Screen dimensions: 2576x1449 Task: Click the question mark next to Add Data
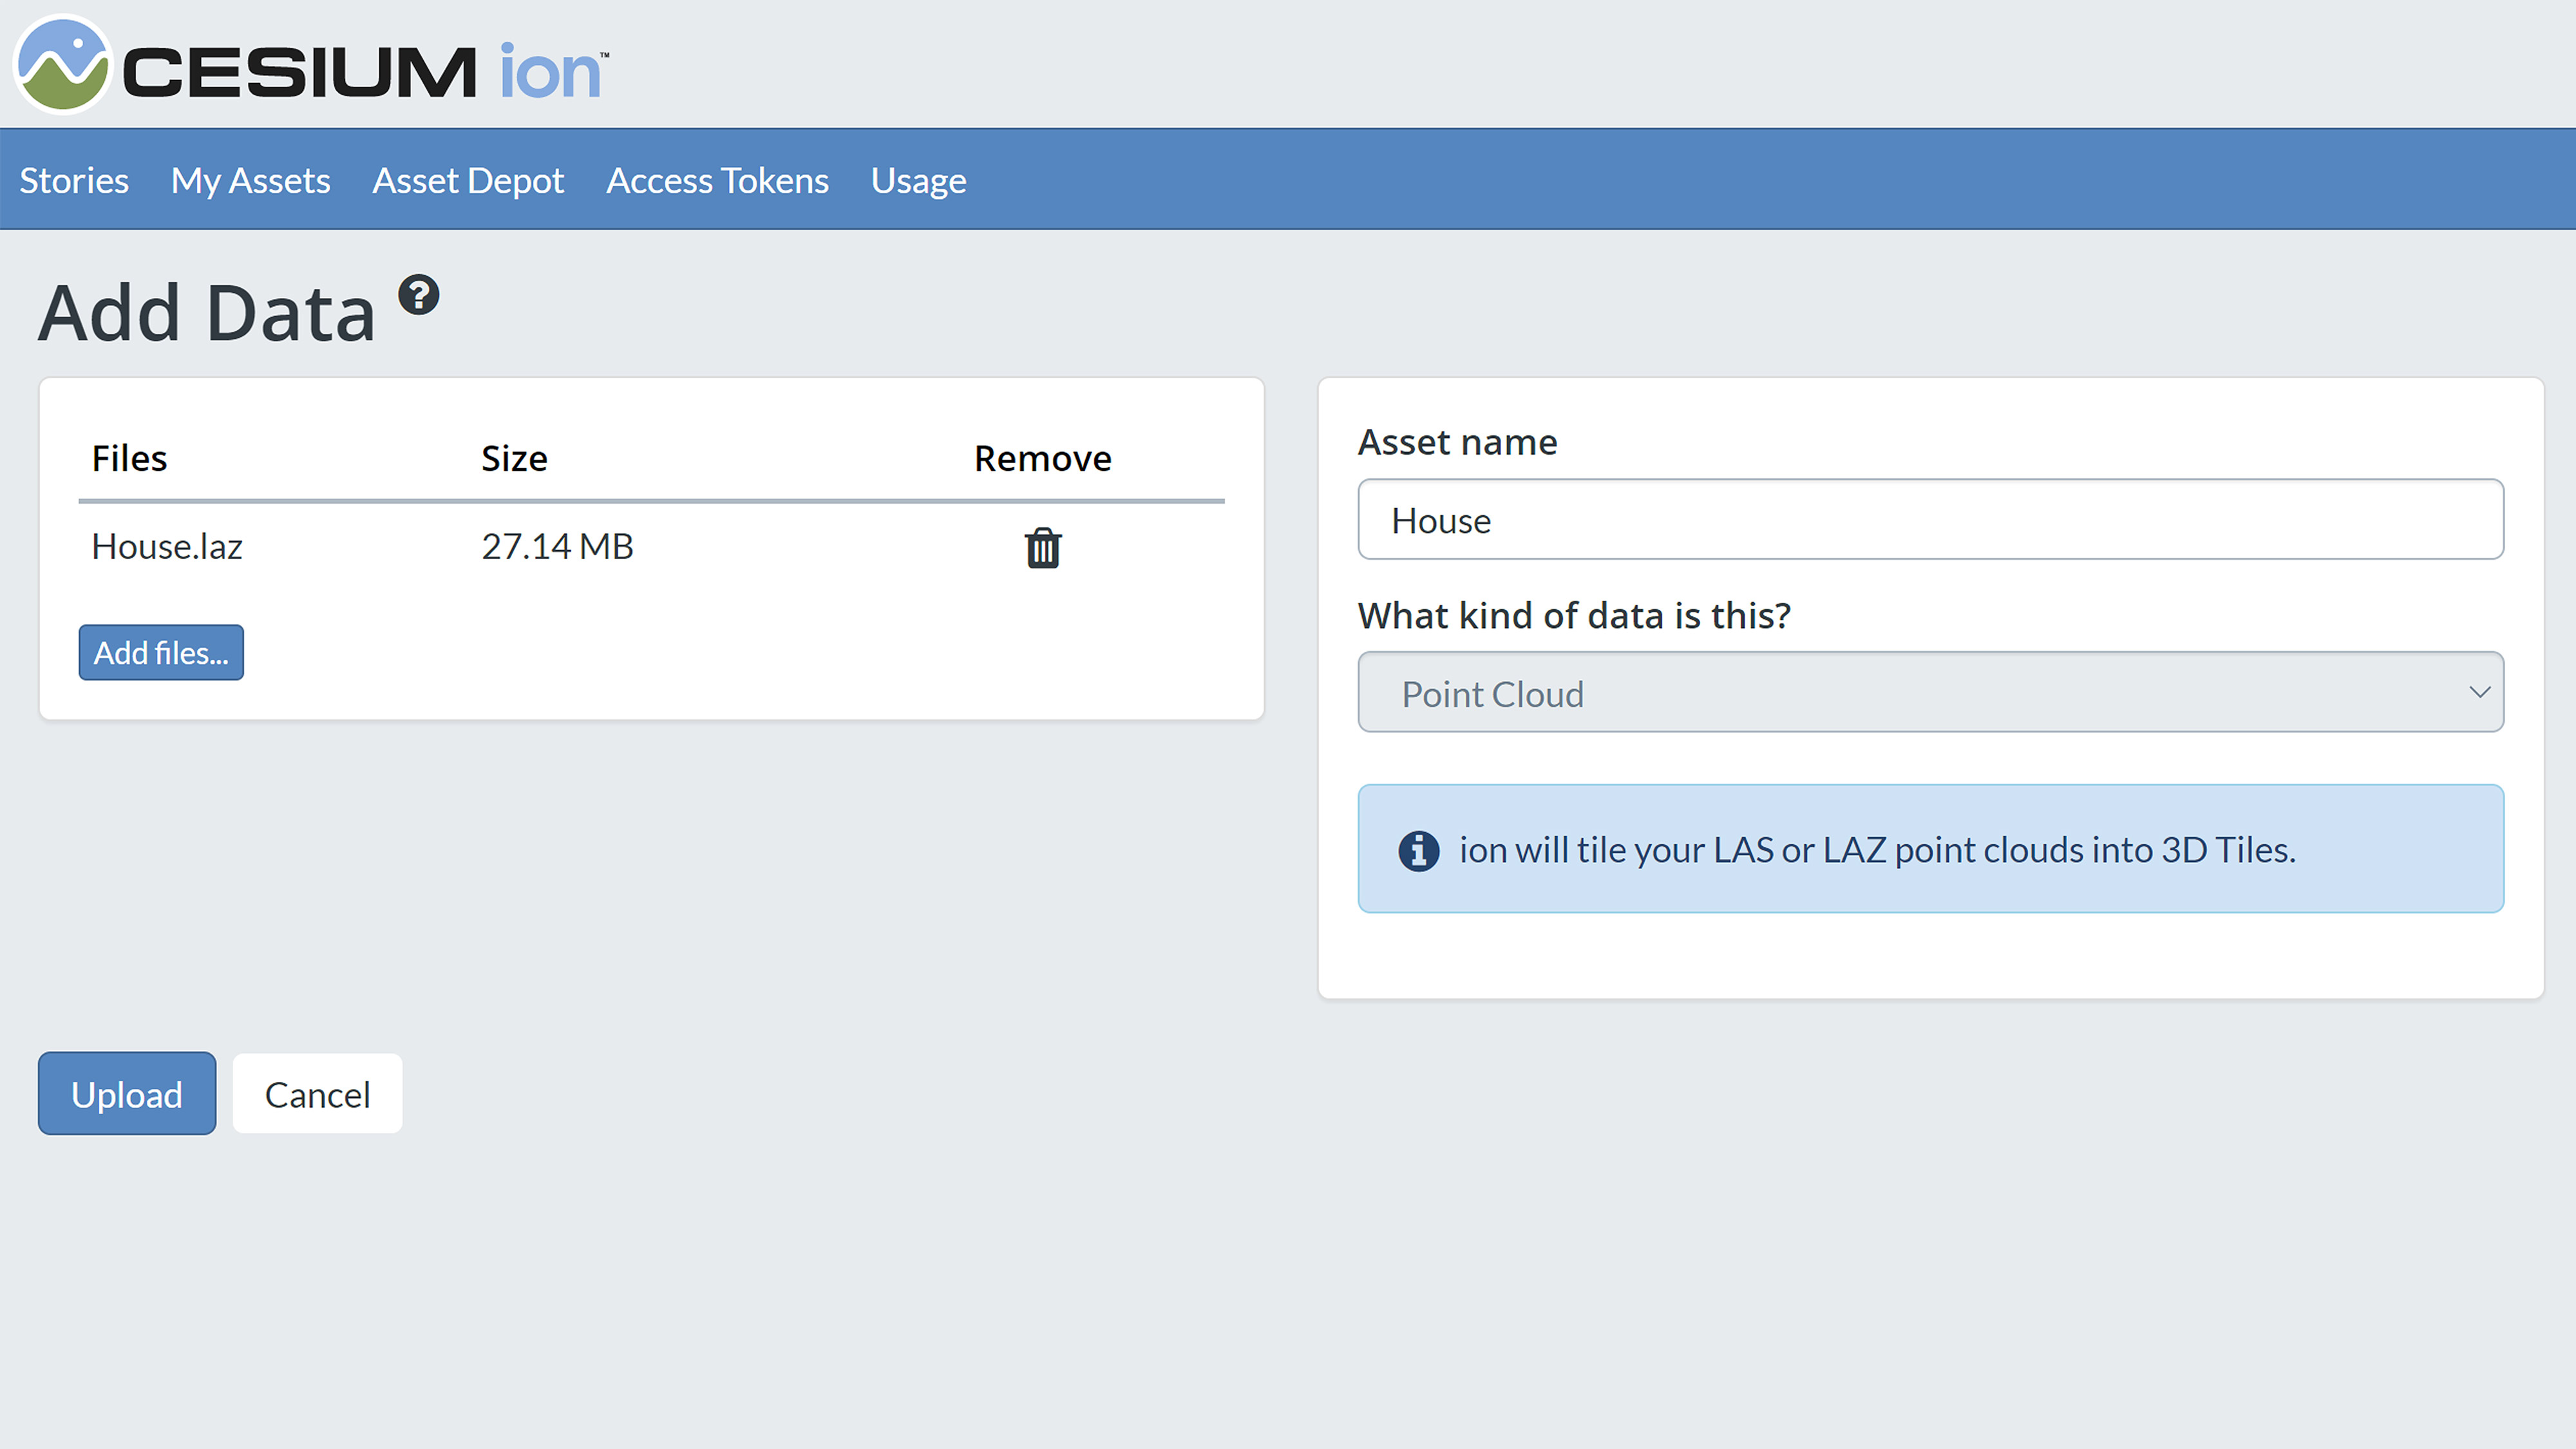419,293
